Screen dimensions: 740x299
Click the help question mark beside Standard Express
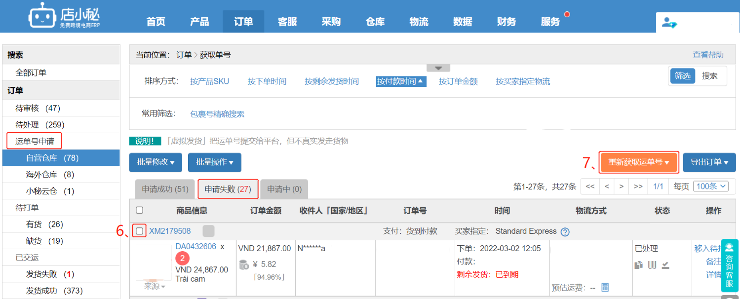click(x=565, y=232)
